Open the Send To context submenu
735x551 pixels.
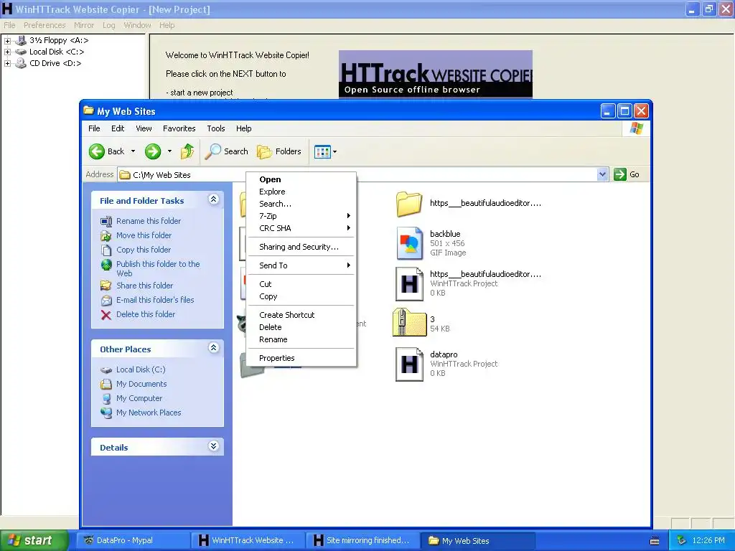pos(301,265)
